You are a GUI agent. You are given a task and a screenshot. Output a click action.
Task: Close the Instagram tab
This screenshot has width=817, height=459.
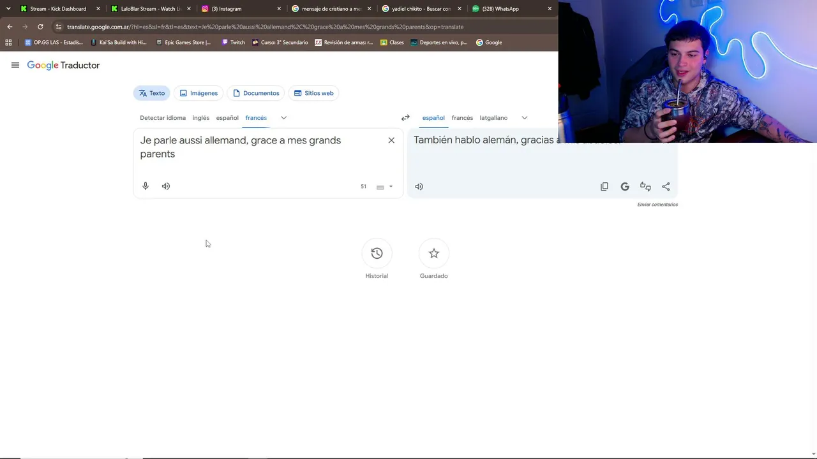279,9
